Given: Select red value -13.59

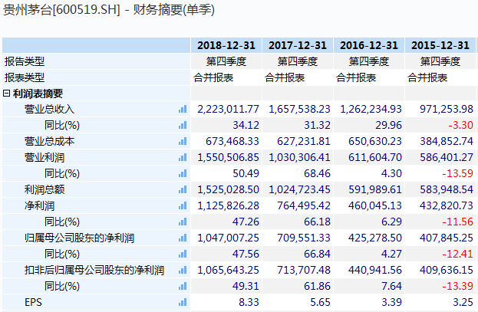Looking at the screenshot, I should [458, 174].
